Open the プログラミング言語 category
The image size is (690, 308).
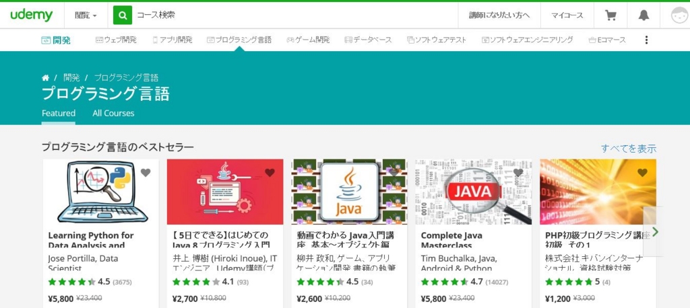tap(239, 40)
